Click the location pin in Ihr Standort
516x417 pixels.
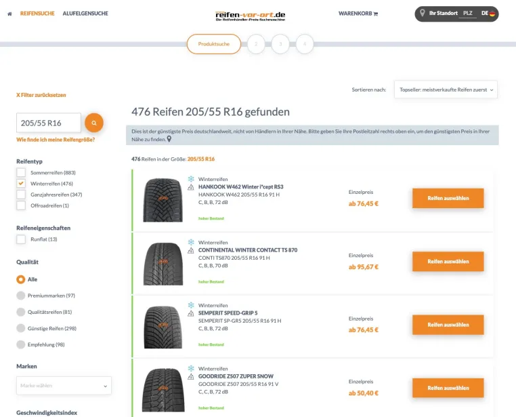point(422,13)
